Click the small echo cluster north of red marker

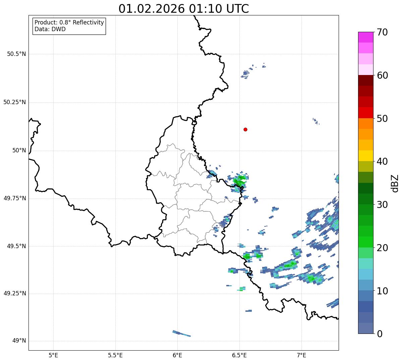tap(246, 73)
